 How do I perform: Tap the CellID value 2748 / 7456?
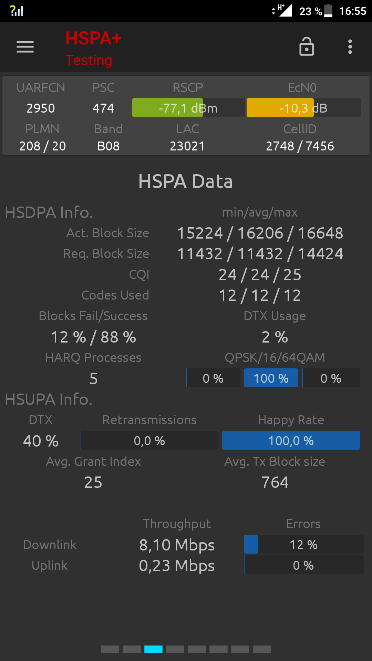[x=300, y=146]
